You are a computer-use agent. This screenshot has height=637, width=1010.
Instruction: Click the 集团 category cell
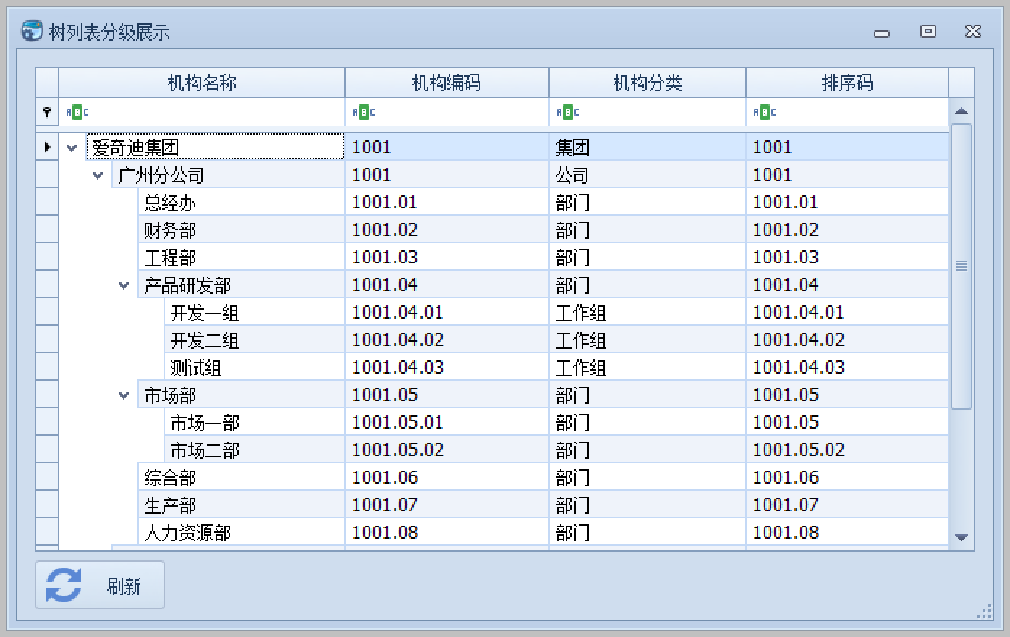[648, 148]
